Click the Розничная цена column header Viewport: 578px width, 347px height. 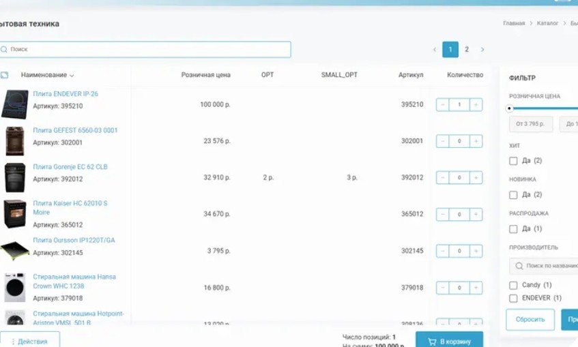(205, 75)
